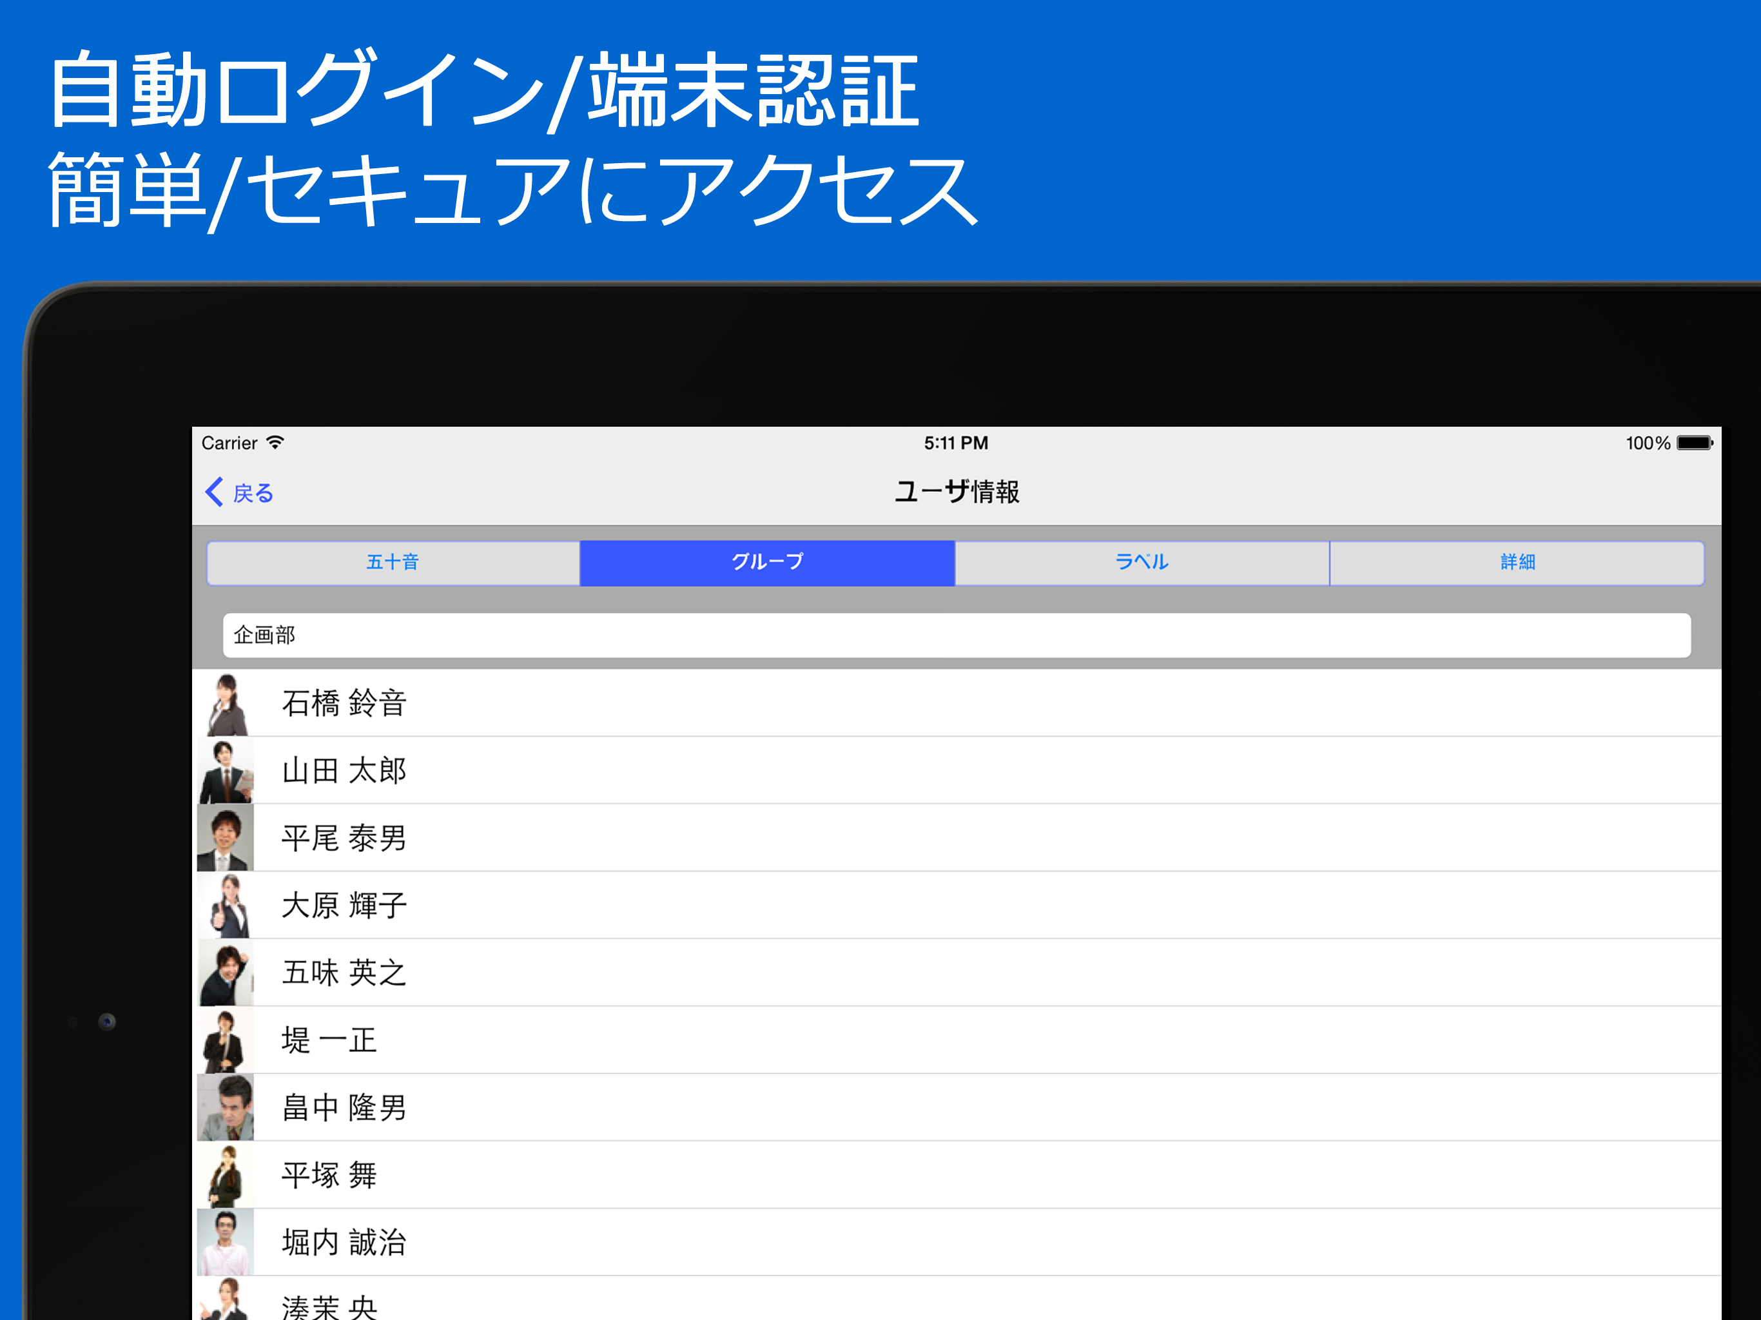Click the Carrier status text
This screenshot has width=1761, height=1320.
tap(229, 443)
